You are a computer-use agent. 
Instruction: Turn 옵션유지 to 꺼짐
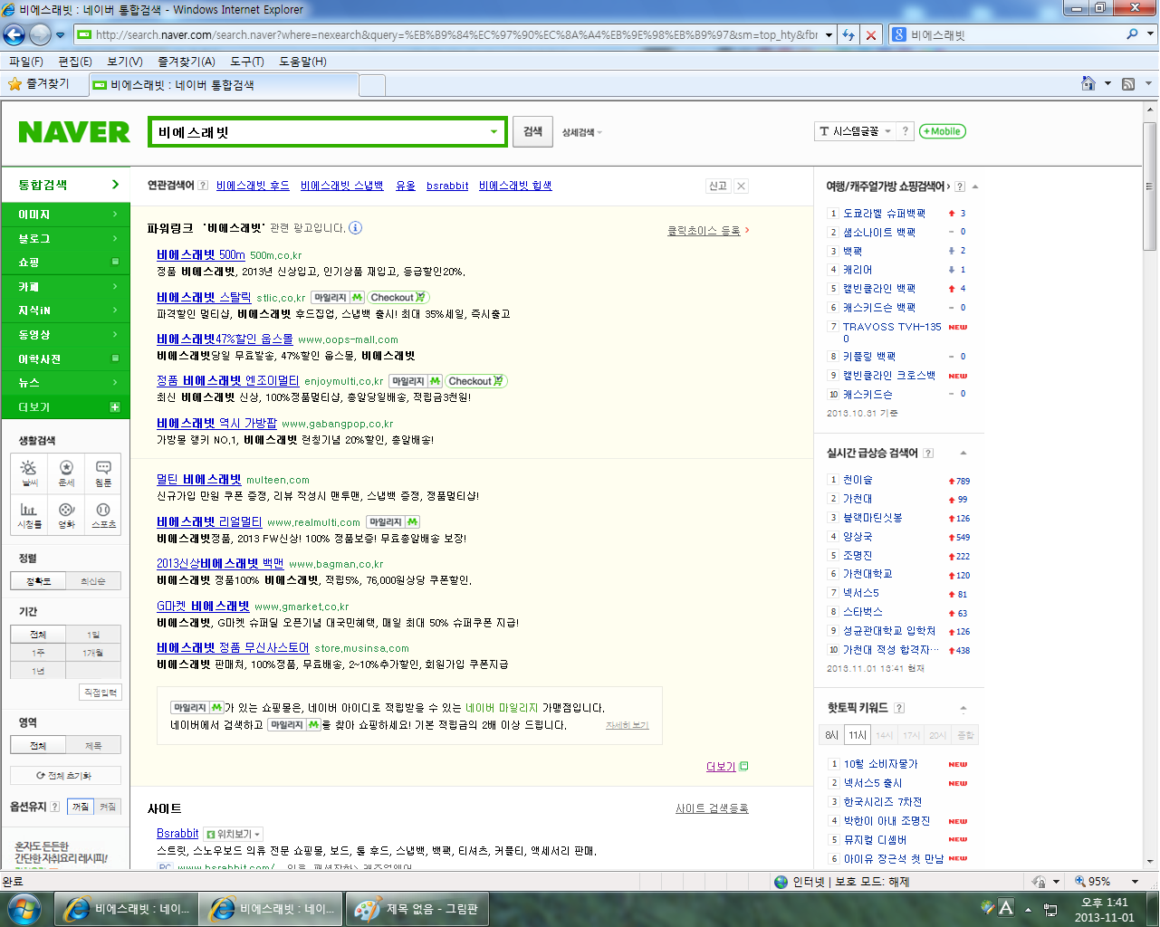click(x=81, y=807)
